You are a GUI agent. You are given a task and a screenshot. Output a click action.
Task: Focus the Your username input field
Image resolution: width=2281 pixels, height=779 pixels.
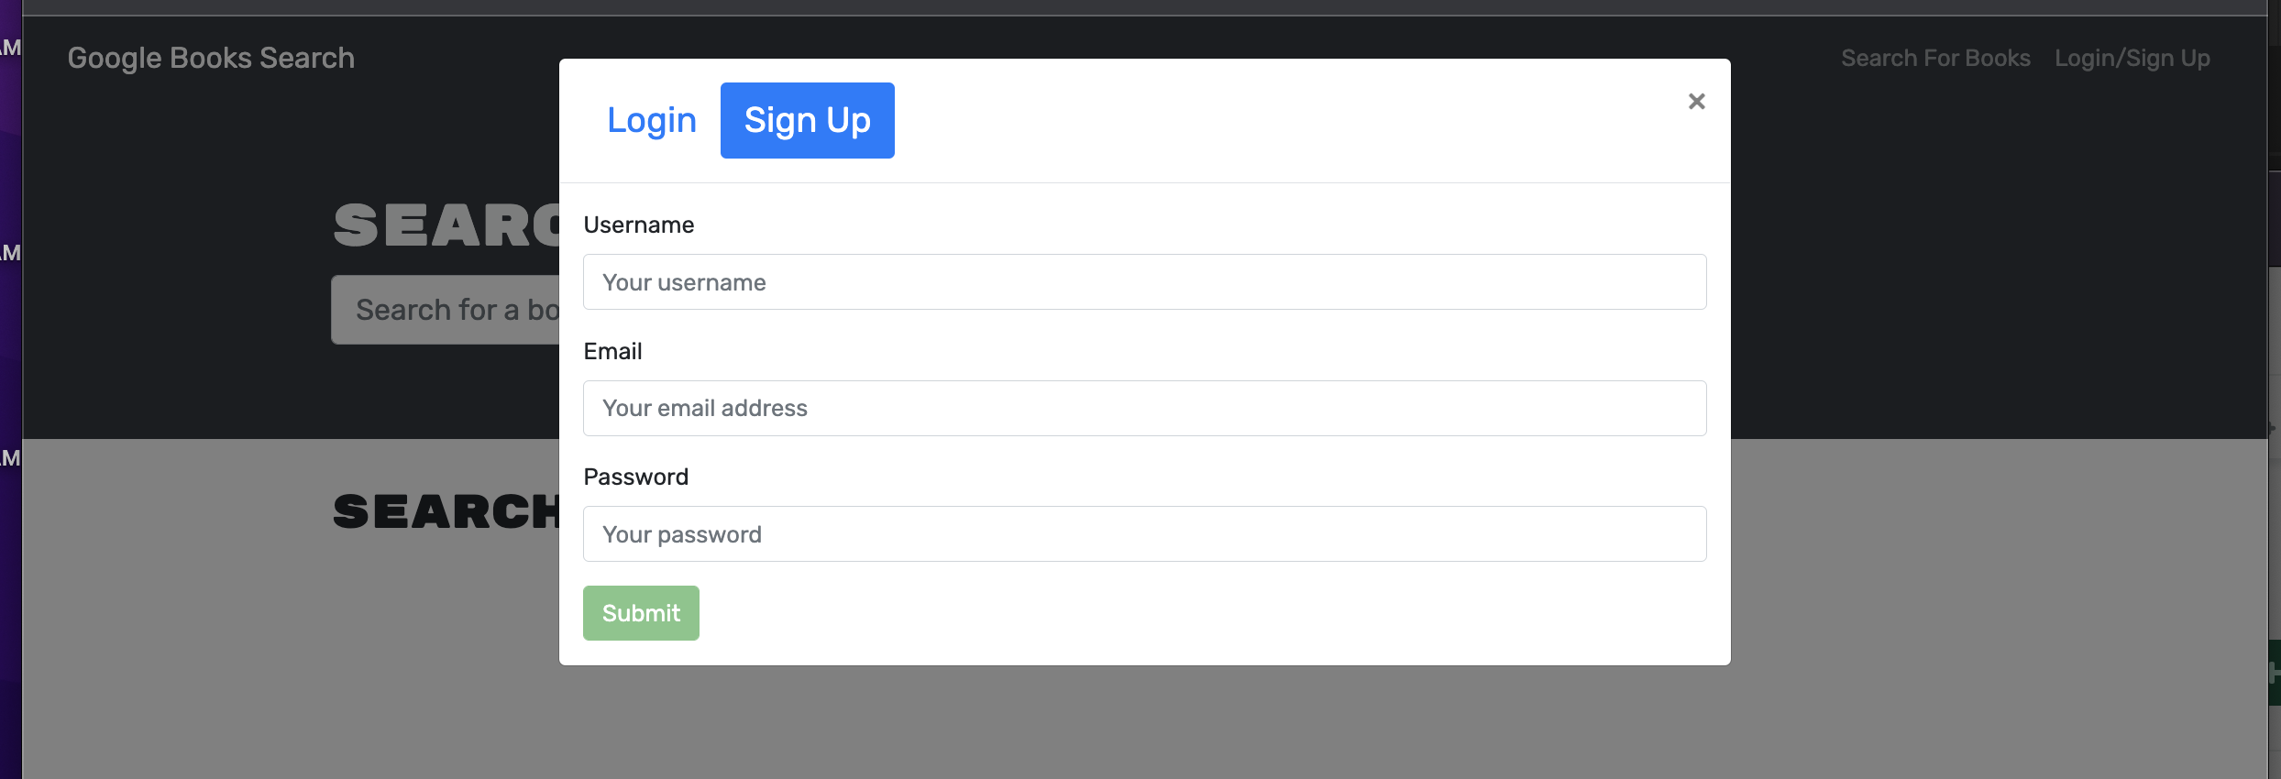pos(1144,281)
